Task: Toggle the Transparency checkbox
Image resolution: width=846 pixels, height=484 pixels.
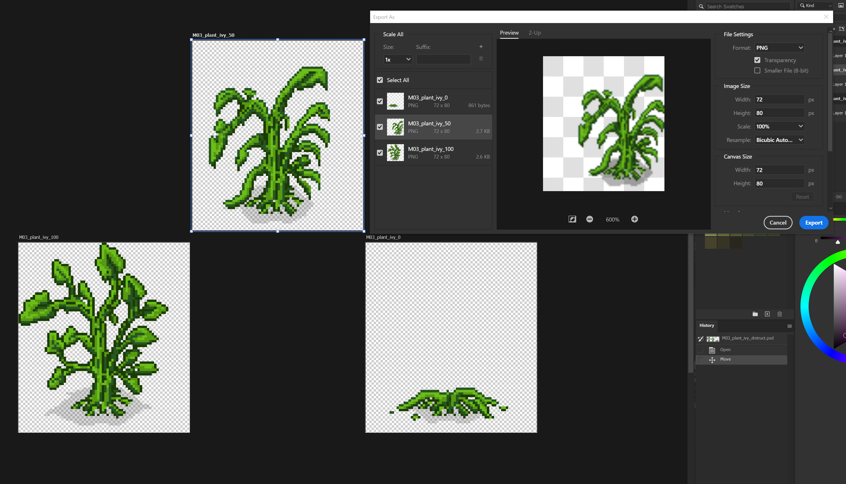Action: (x=757, y=60)
